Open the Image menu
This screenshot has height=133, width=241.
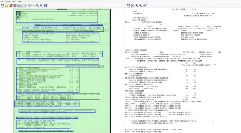[x=7, y=1]
